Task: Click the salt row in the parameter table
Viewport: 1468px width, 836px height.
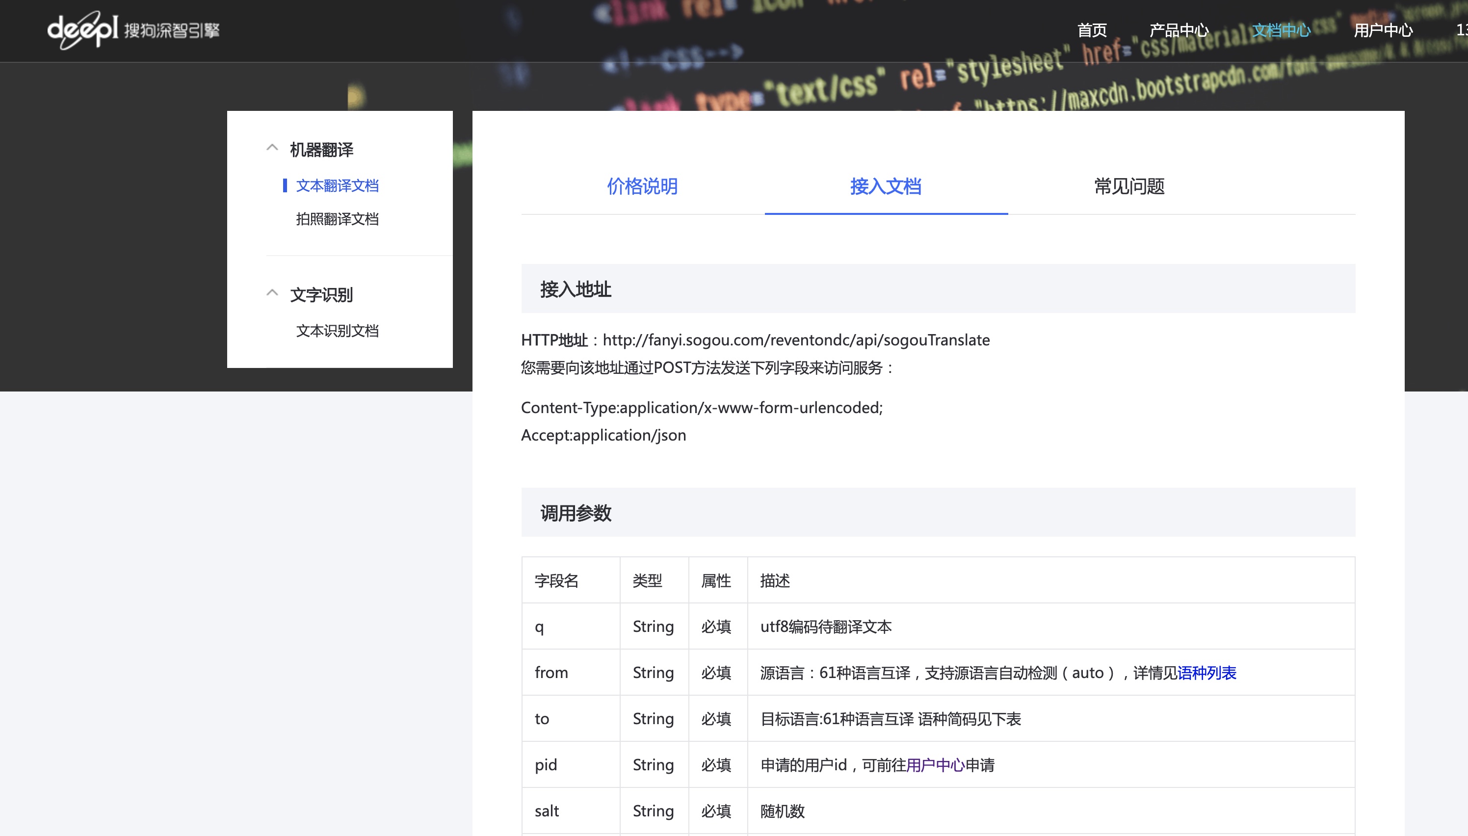Action: coord(546,811)
